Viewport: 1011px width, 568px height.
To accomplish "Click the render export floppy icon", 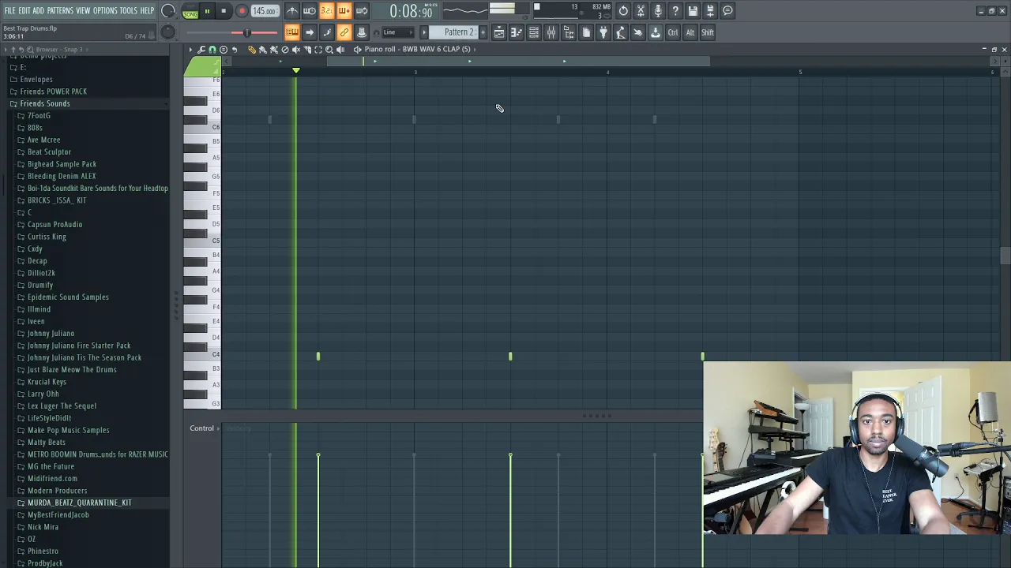I will 710,11.
